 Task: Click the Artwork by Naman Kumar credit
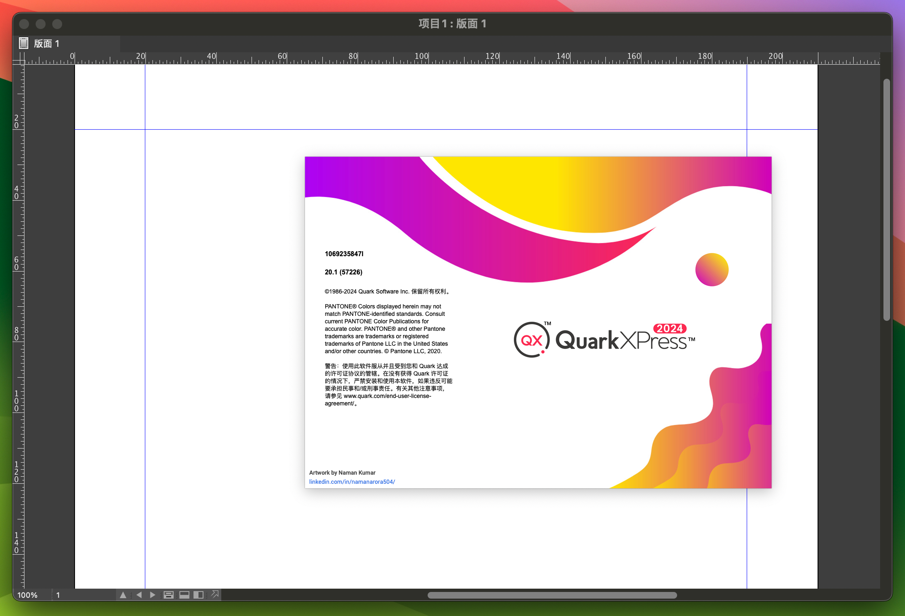342,473
